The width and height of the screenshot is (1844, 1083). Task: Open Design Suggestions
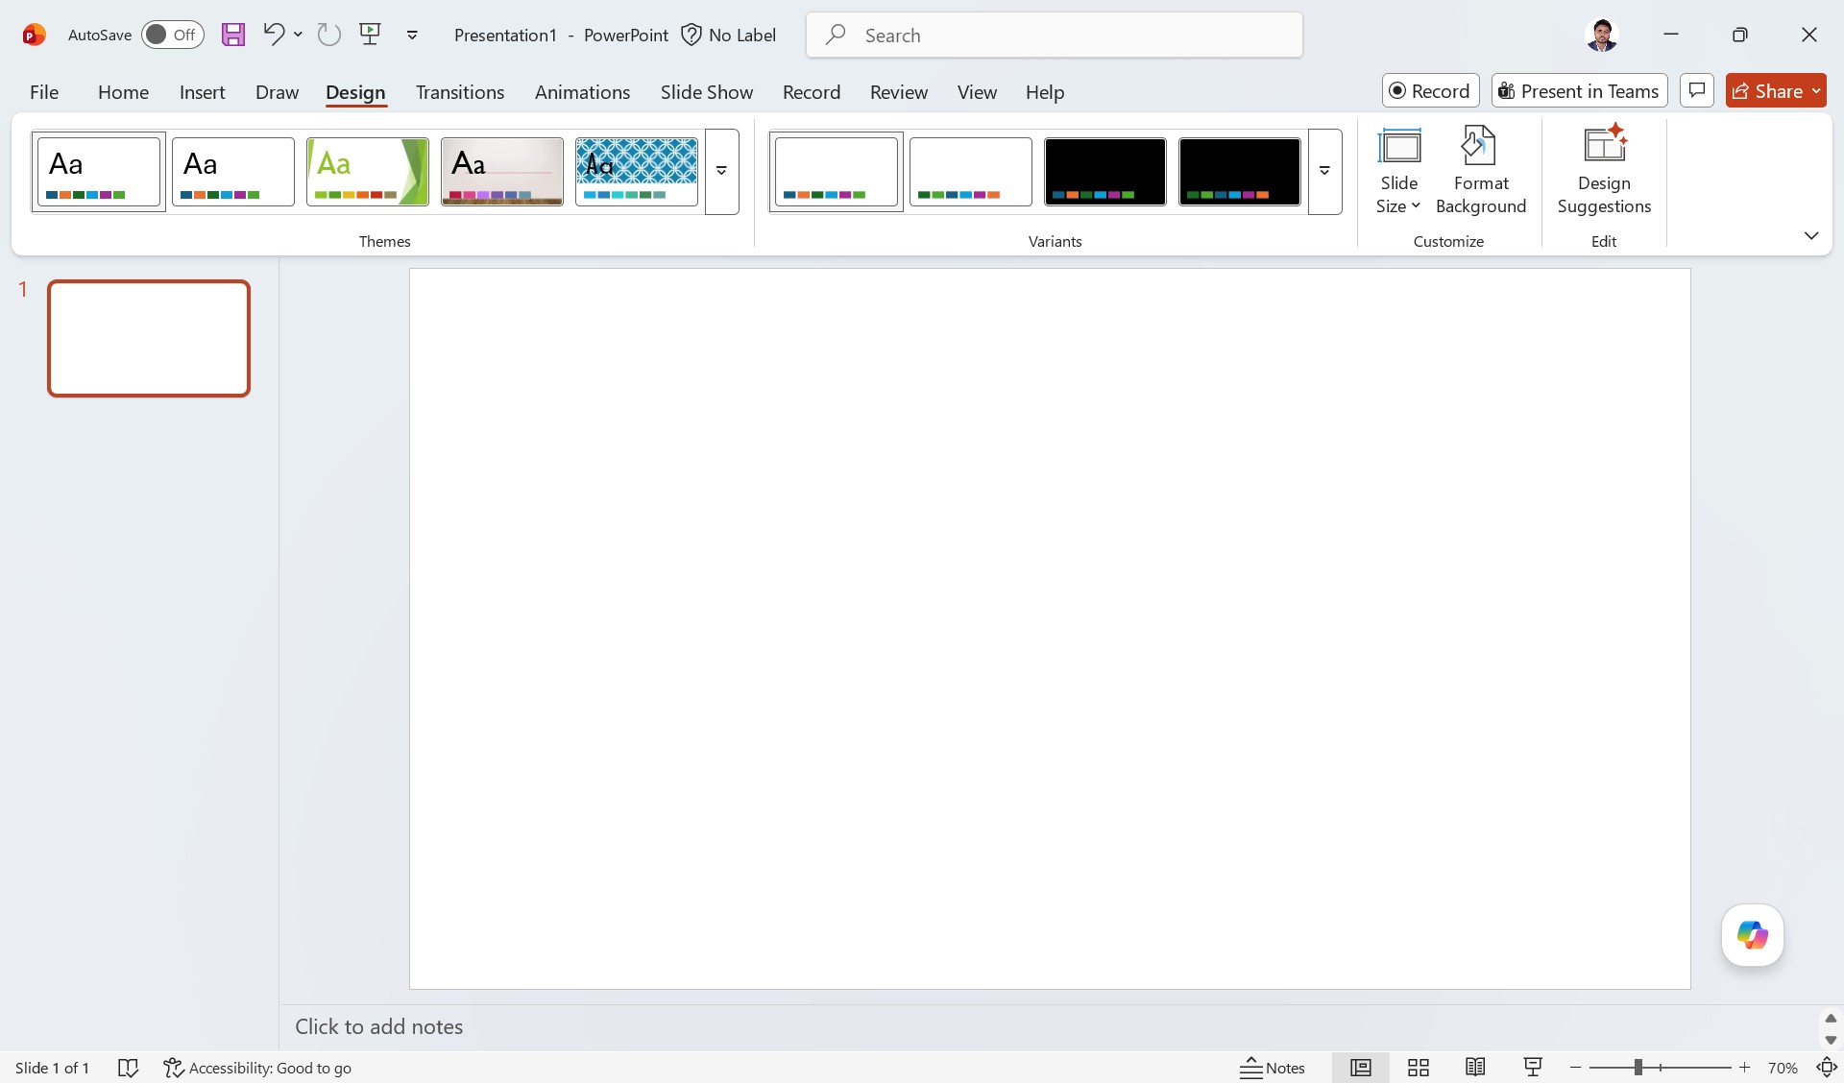point(1604,171)
